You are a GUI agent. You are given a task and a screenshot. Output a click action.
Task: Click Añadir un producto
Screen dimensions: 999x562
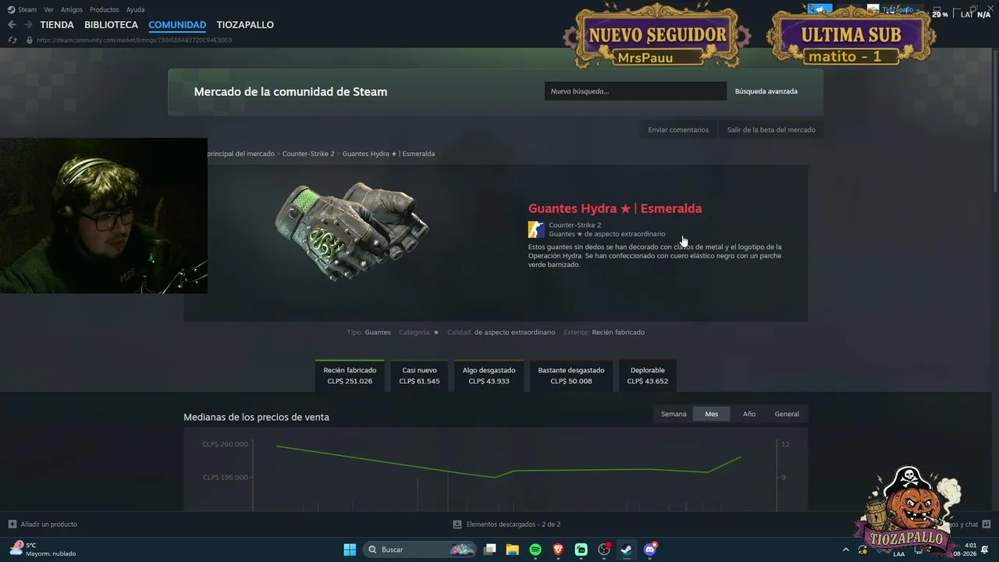(49, 525)
